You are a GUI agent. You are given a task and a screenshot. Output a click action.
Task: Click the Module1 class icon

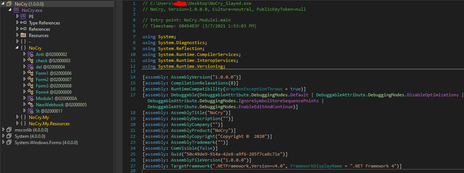(30, 99)
